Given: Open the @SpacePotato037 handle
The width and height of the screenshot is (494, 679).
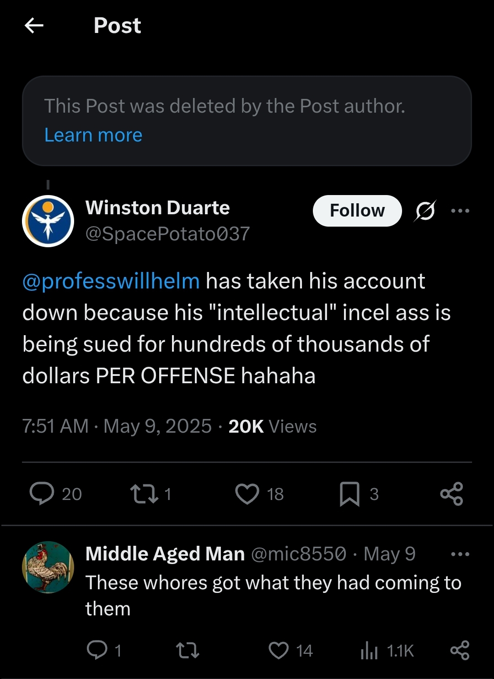Looking at the screenshot, I should [167, 234].
